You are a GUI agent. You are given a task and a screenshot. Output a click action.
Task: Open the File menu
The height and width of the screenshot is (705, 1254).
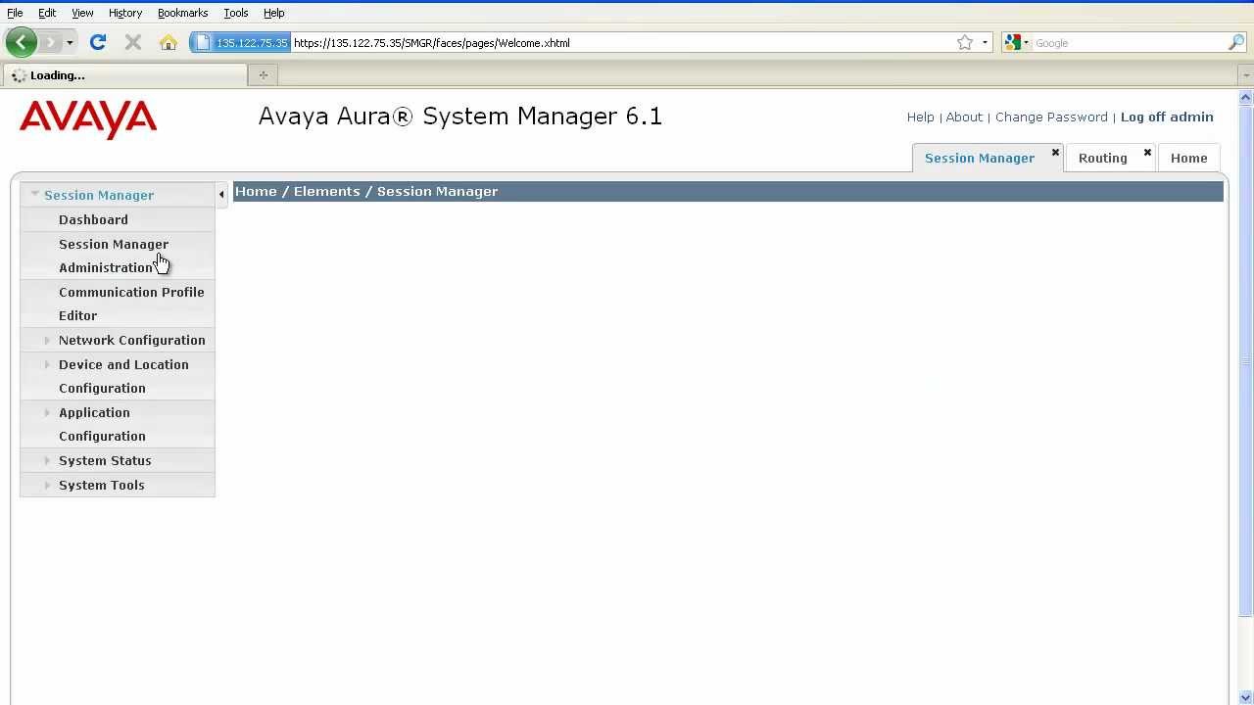click(15, 13)
